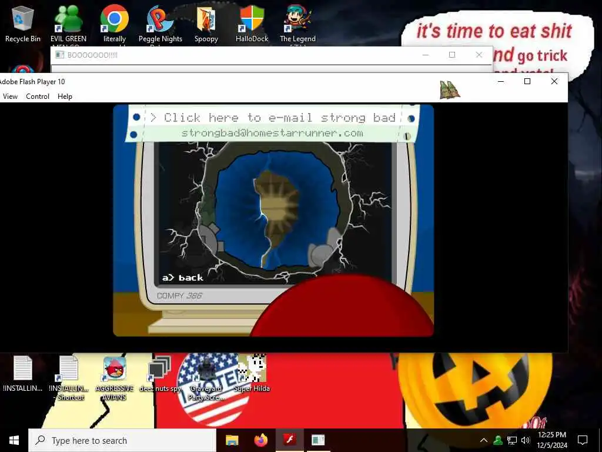Select BOOOOOOO window taskbar button
Viewport: 602px width, 452px height.
click(318, 440)
